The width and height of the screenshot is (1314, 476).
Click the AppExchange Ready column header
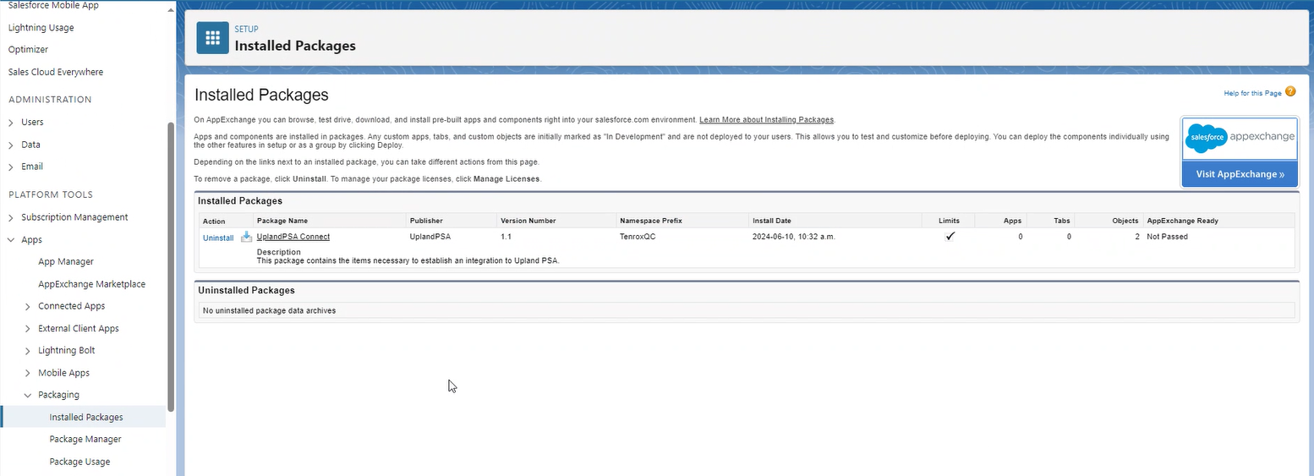1183,221
